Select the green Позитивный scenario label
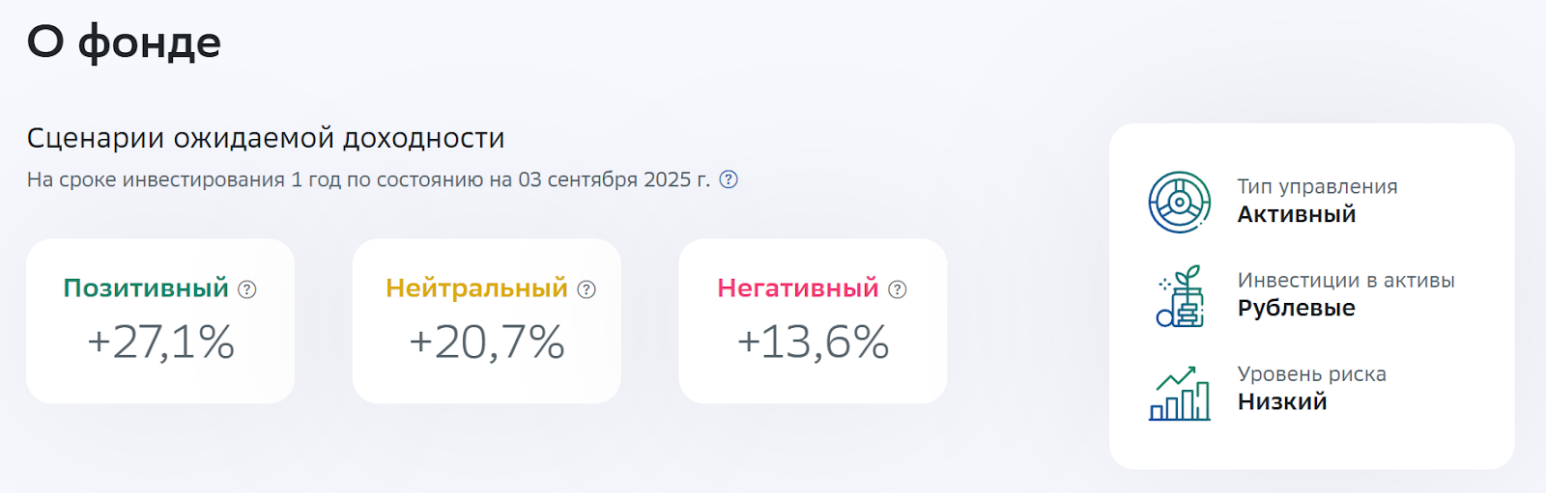The image size is (1546, 493). point(146,288)
